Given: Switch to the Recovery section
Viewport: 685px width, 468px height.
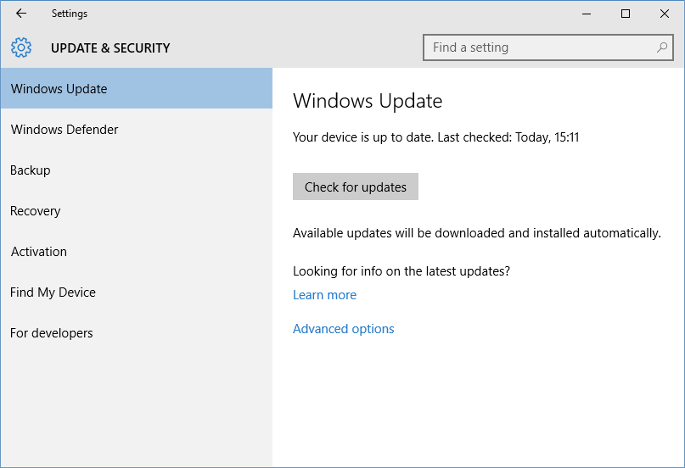Looking at the screenshot, I should (137, 210).
